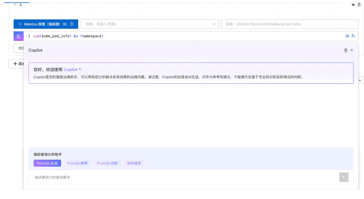364x199 pixels.
Task: Send query with sparkle submit button
Action: coord(344,177)
